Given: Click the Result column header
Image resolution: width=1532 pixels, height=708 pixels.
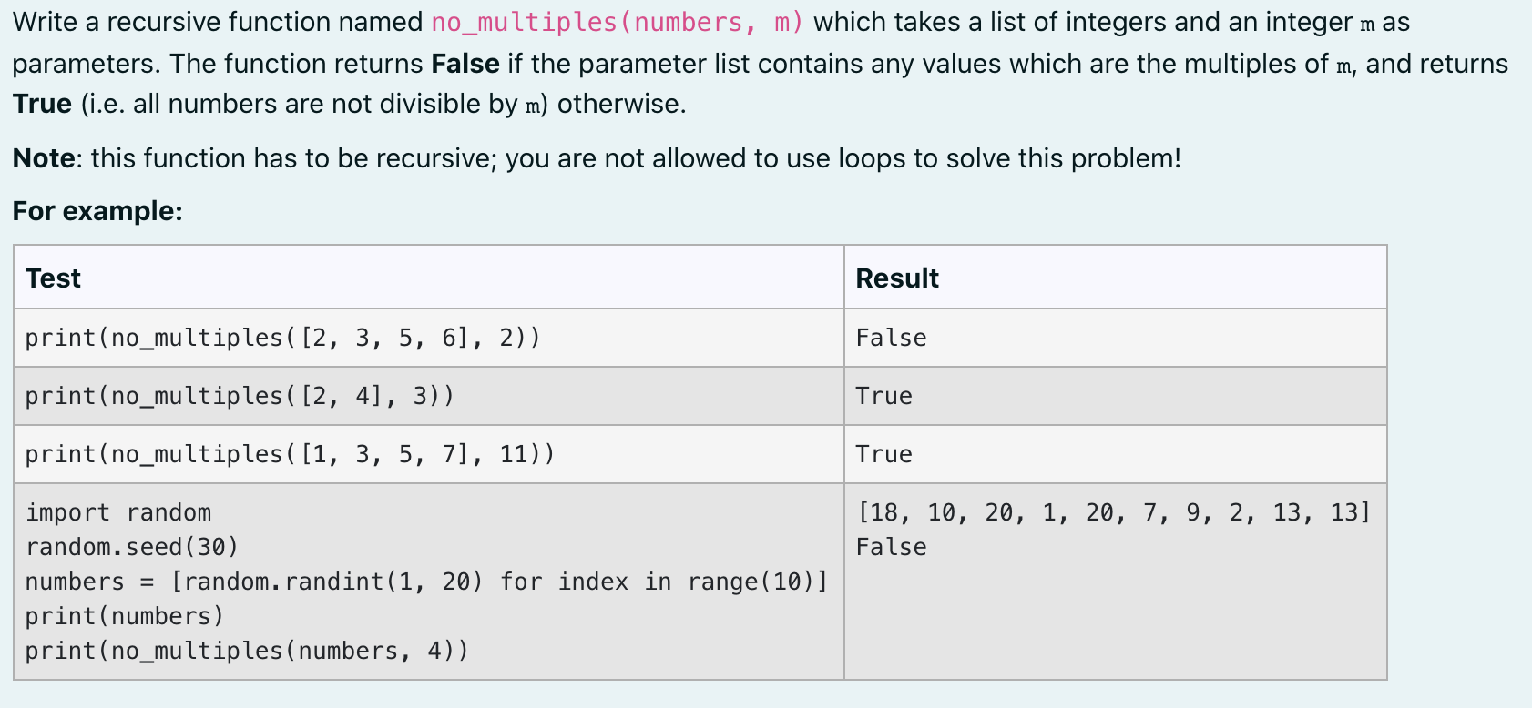Looking at the screenshot, I should tap(897, 278).
